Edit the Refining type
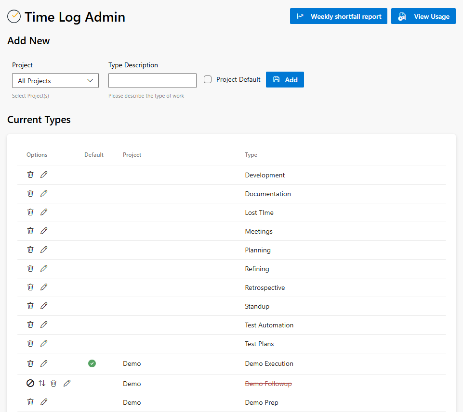 coord(44,268)
